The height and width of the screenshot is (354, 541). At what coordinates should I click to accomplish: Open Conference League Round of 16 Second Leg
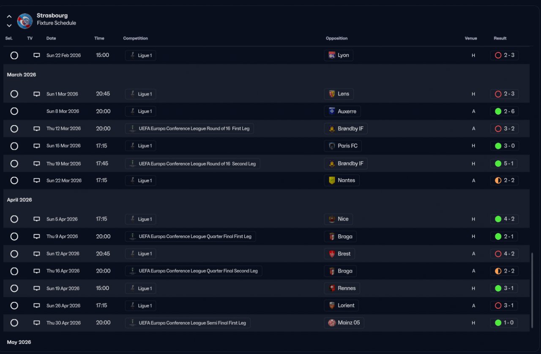point(193,164)
